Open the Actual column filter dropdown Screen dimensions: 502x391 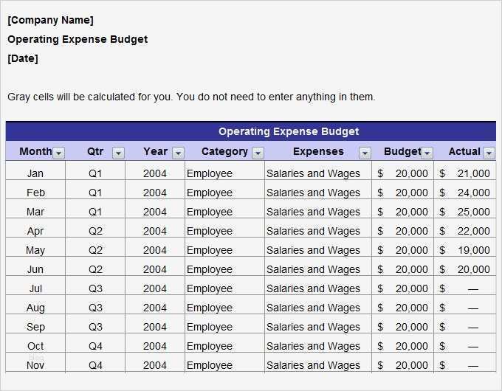(489, 153)
